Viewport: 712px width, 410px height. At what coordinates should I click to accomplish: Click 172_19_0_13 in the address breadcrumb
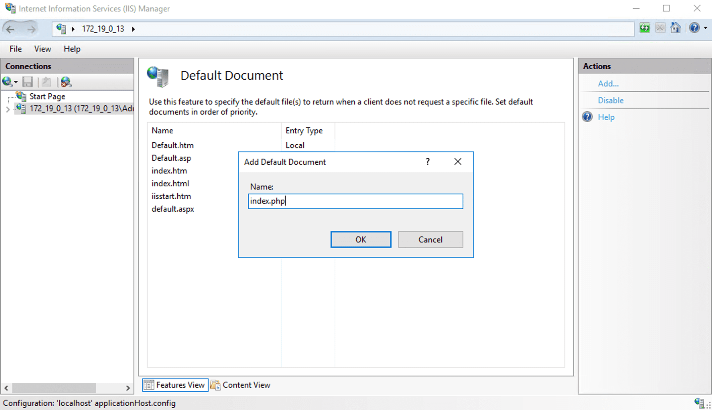tap(103, 29)
